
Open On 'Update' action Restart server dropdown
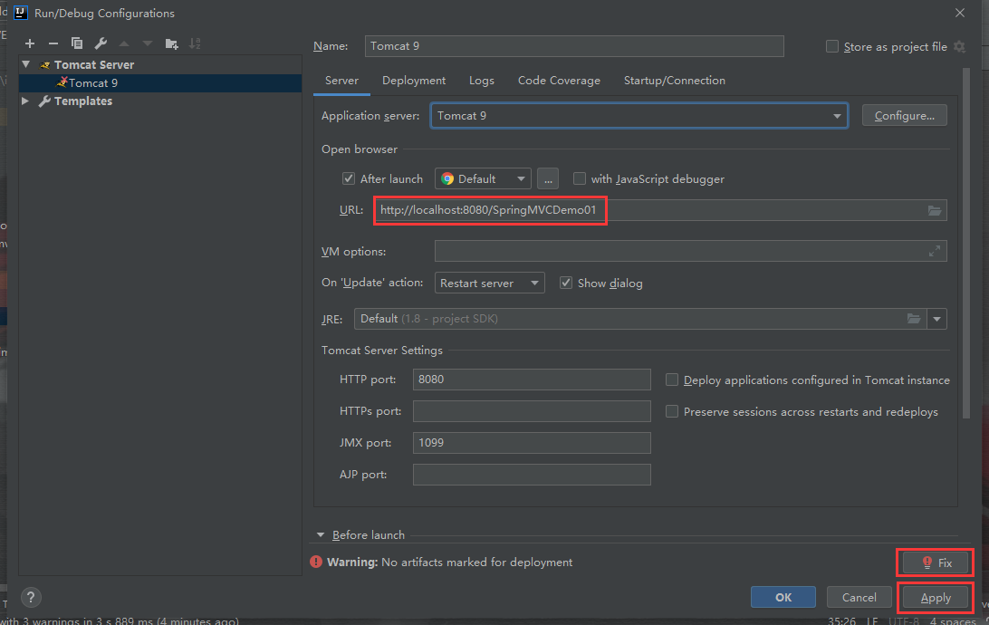tap(489, 283)
